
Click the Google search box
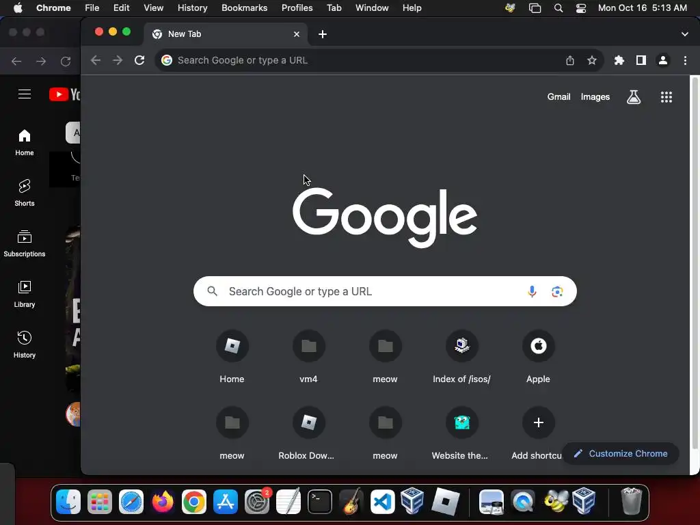pyautogui.click(x=385, y=291)
